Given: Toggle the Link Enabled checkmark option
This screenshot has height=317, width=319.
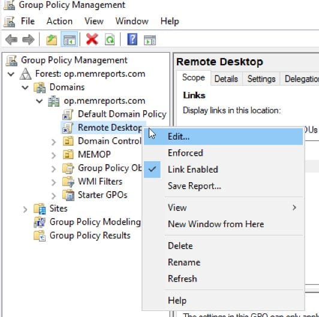Looking at the screenshot, I should pos(223,170).
